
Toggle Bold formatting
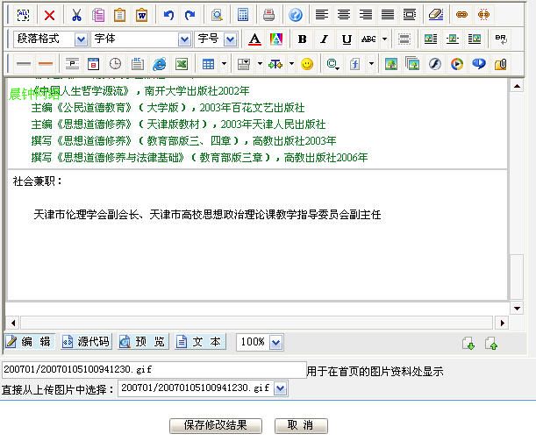click(302, 39)
